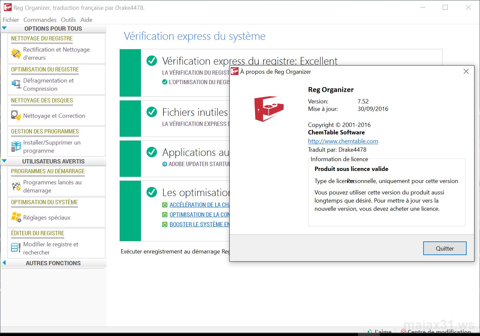Screen dimensions: 480x336
Task: Click the Copyright © 2001-2016 line
Action: 339,125
